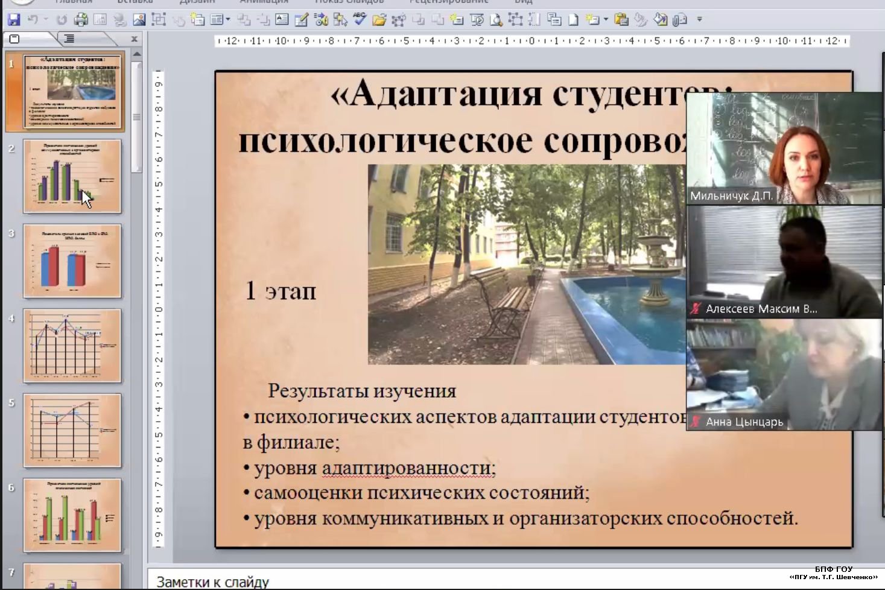The image size is (885, 590).
Task: Insert a text box using toolbar icon
Action: (282, 20)
